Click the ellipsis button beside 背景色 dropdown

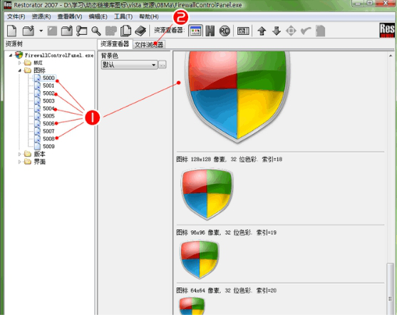click(163, 65)
